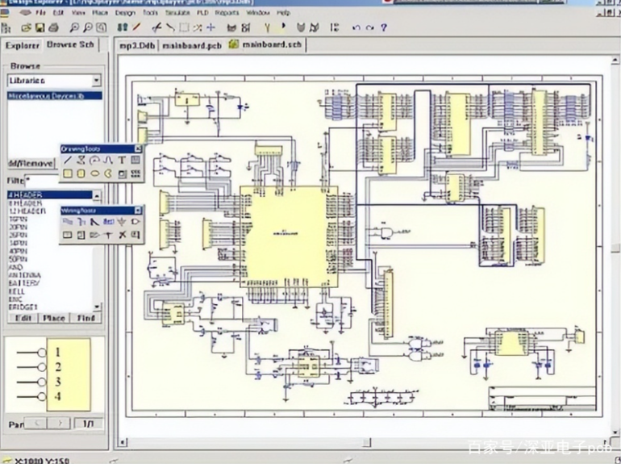Image resolution: width=621 pixels, height=464 pixels.
Task: Select the Ellipse tool in DrawingTools
Action: (x=94, y=173)
